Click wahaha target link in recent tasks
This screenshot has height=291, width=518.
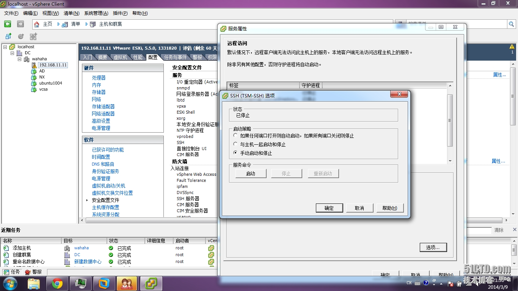click(x=81, y=248)
